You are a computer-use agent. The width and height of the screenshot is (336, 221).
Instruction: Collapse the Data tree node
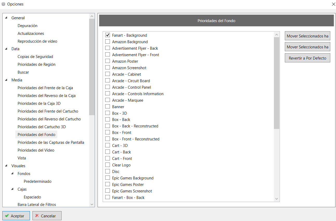click(6, 49)
